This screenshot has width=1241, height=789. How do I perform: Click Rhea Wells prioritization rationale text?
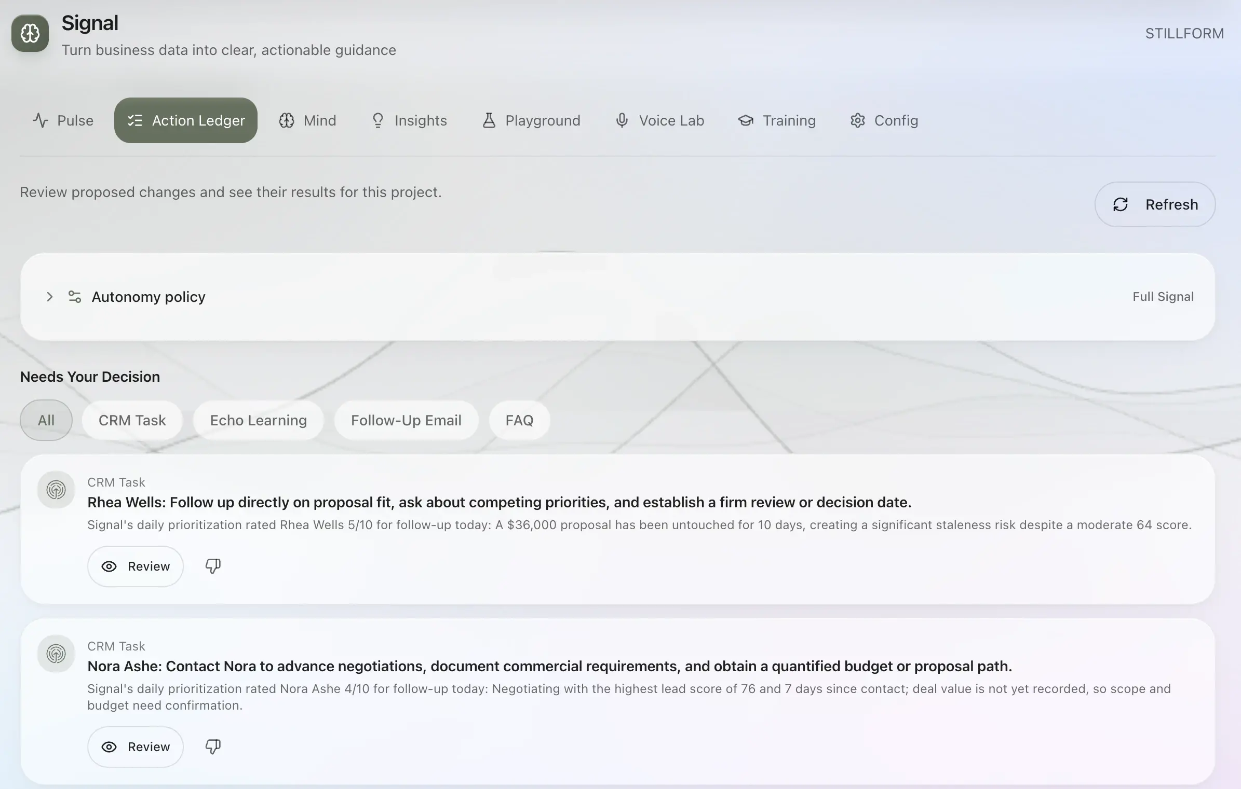(639, 525)
